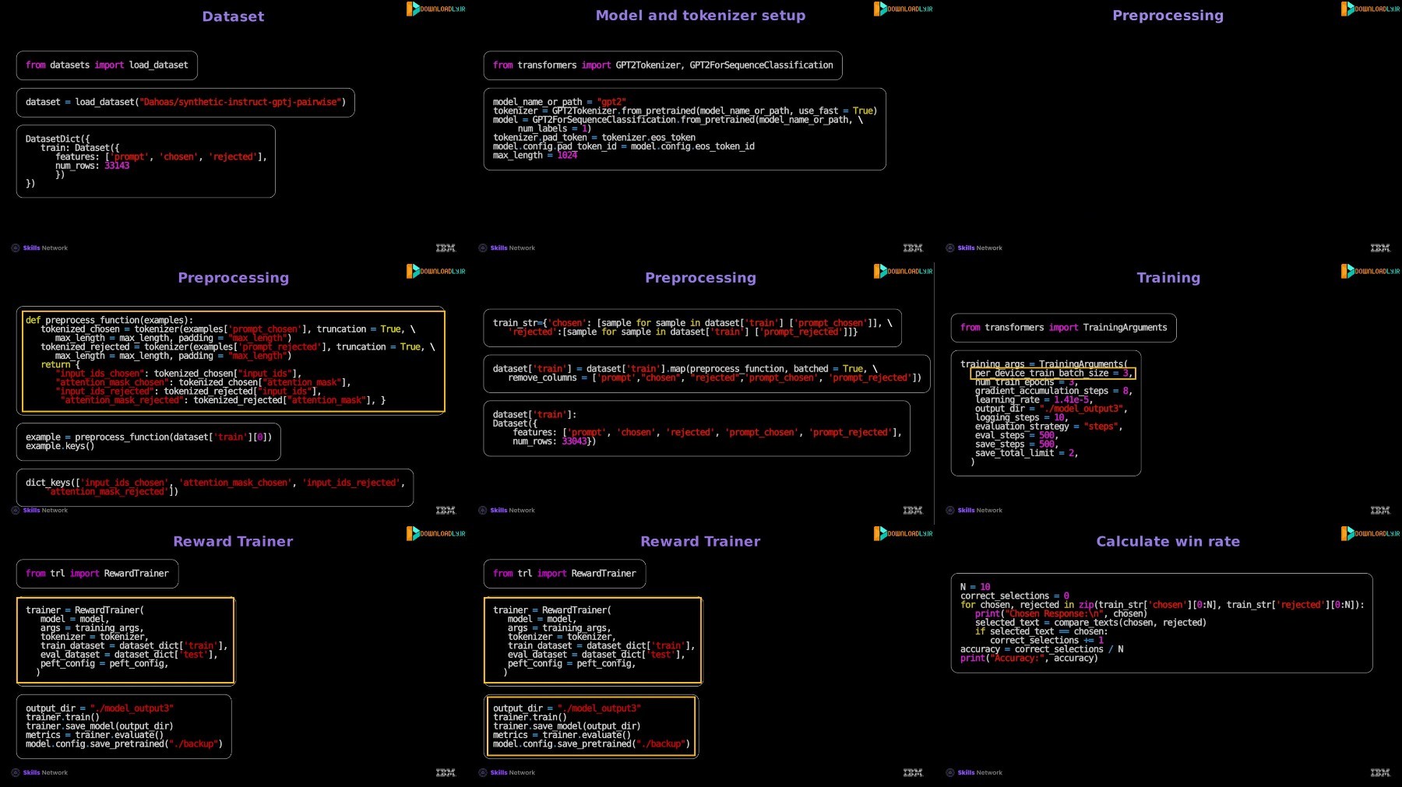Click the 'save_total_limit = 2' line
Screen dimensions: 1402x787
pos(1026,453)
